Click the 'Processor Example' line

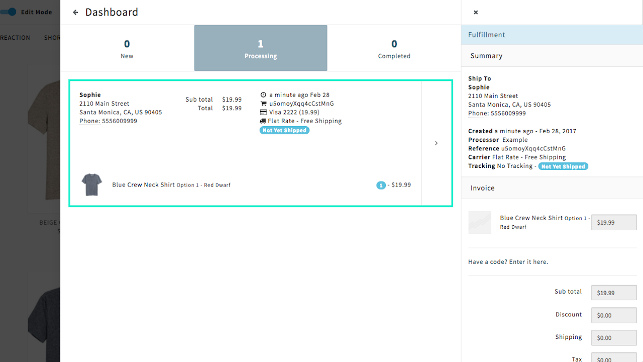pyautogui.click(x=498, y=140)
